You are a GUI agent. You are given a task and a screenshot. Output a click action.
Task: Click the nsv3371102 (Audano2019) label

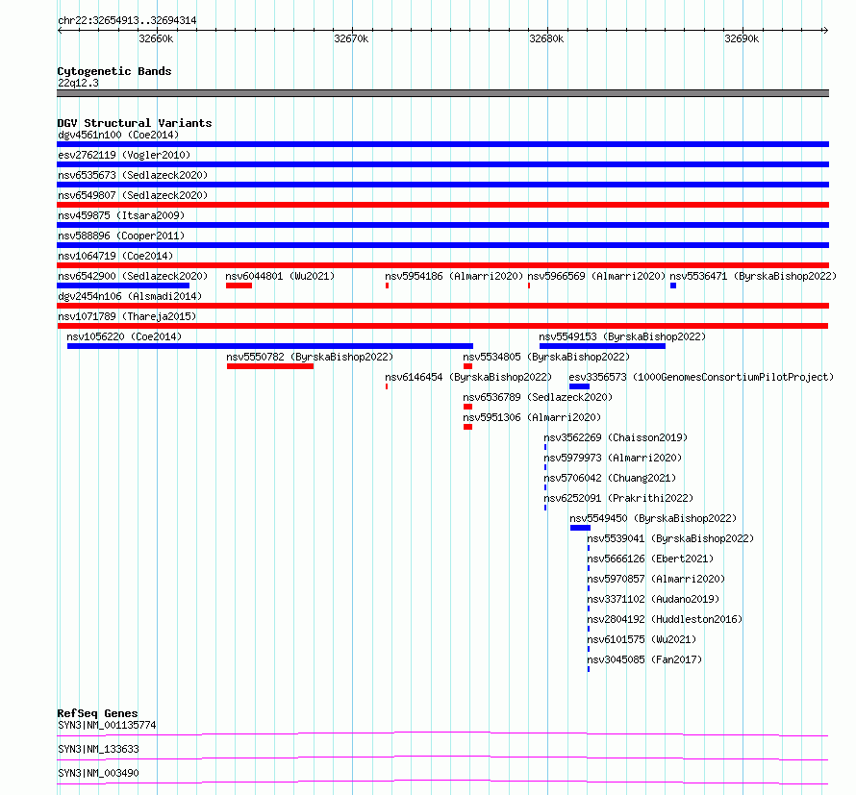click(x=653, y=599)
